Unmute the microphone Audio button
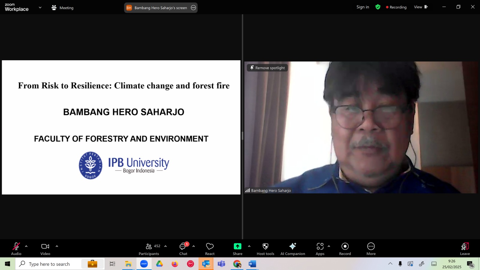 (x=16, y=249)
